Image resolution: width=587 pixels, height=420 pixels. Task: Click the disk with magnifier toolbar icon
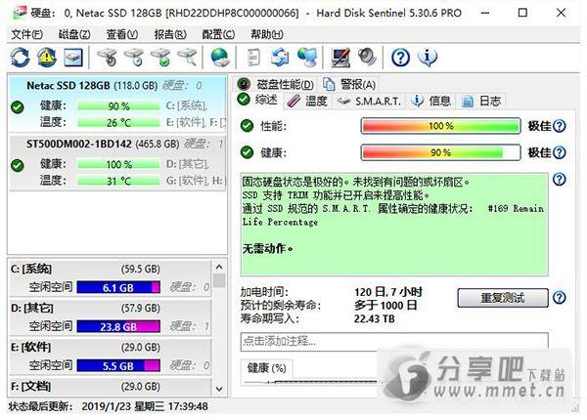click(x=188, y=58)
